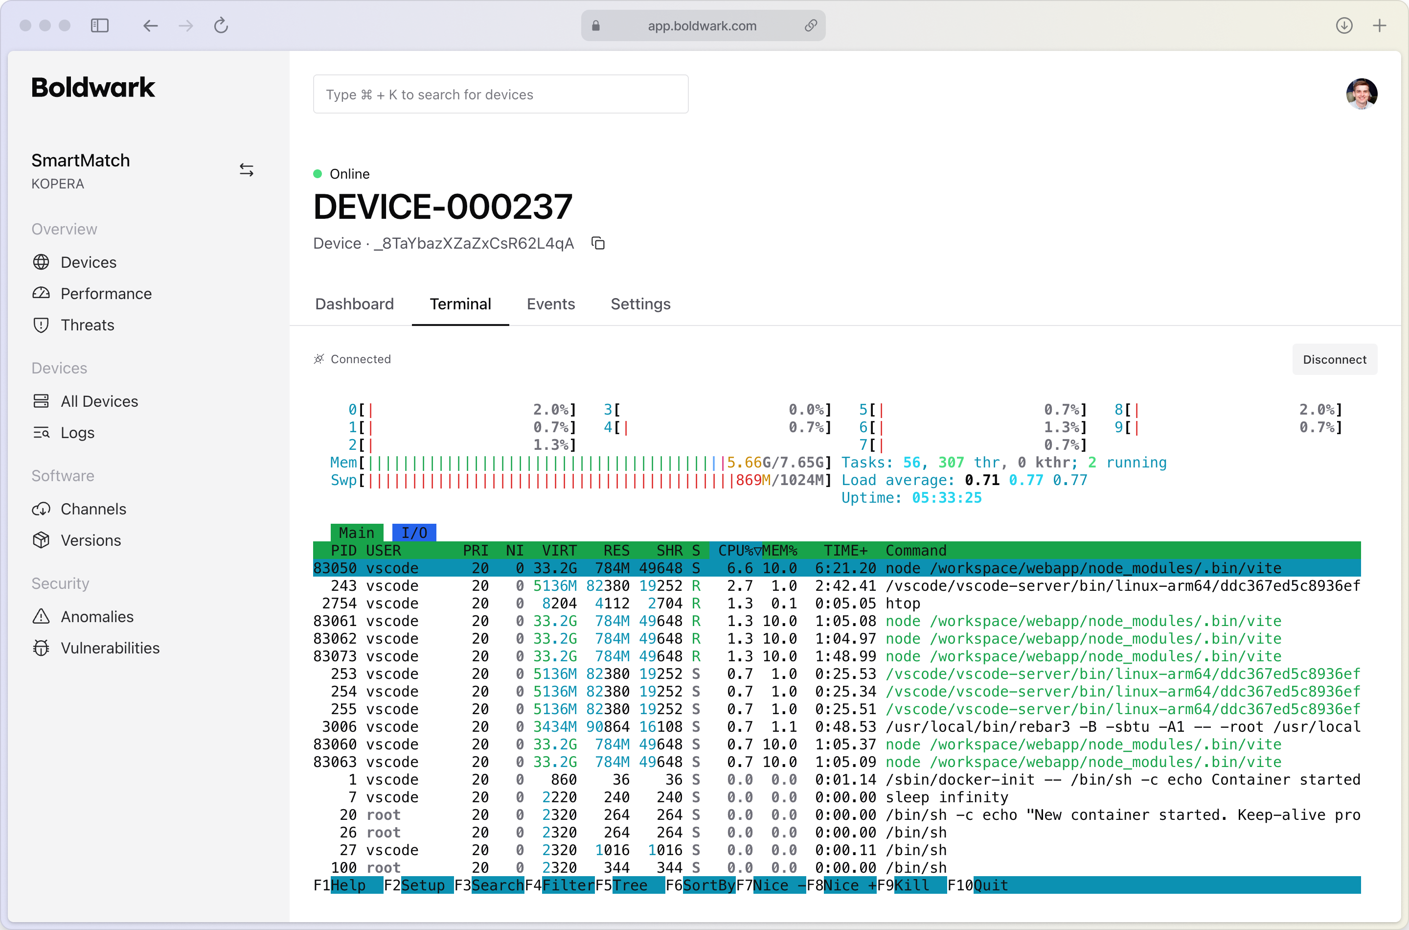Click the Uptime 05:33:25 value
1409x930 pixels.
pyautogui.click(x=947, y=498)
